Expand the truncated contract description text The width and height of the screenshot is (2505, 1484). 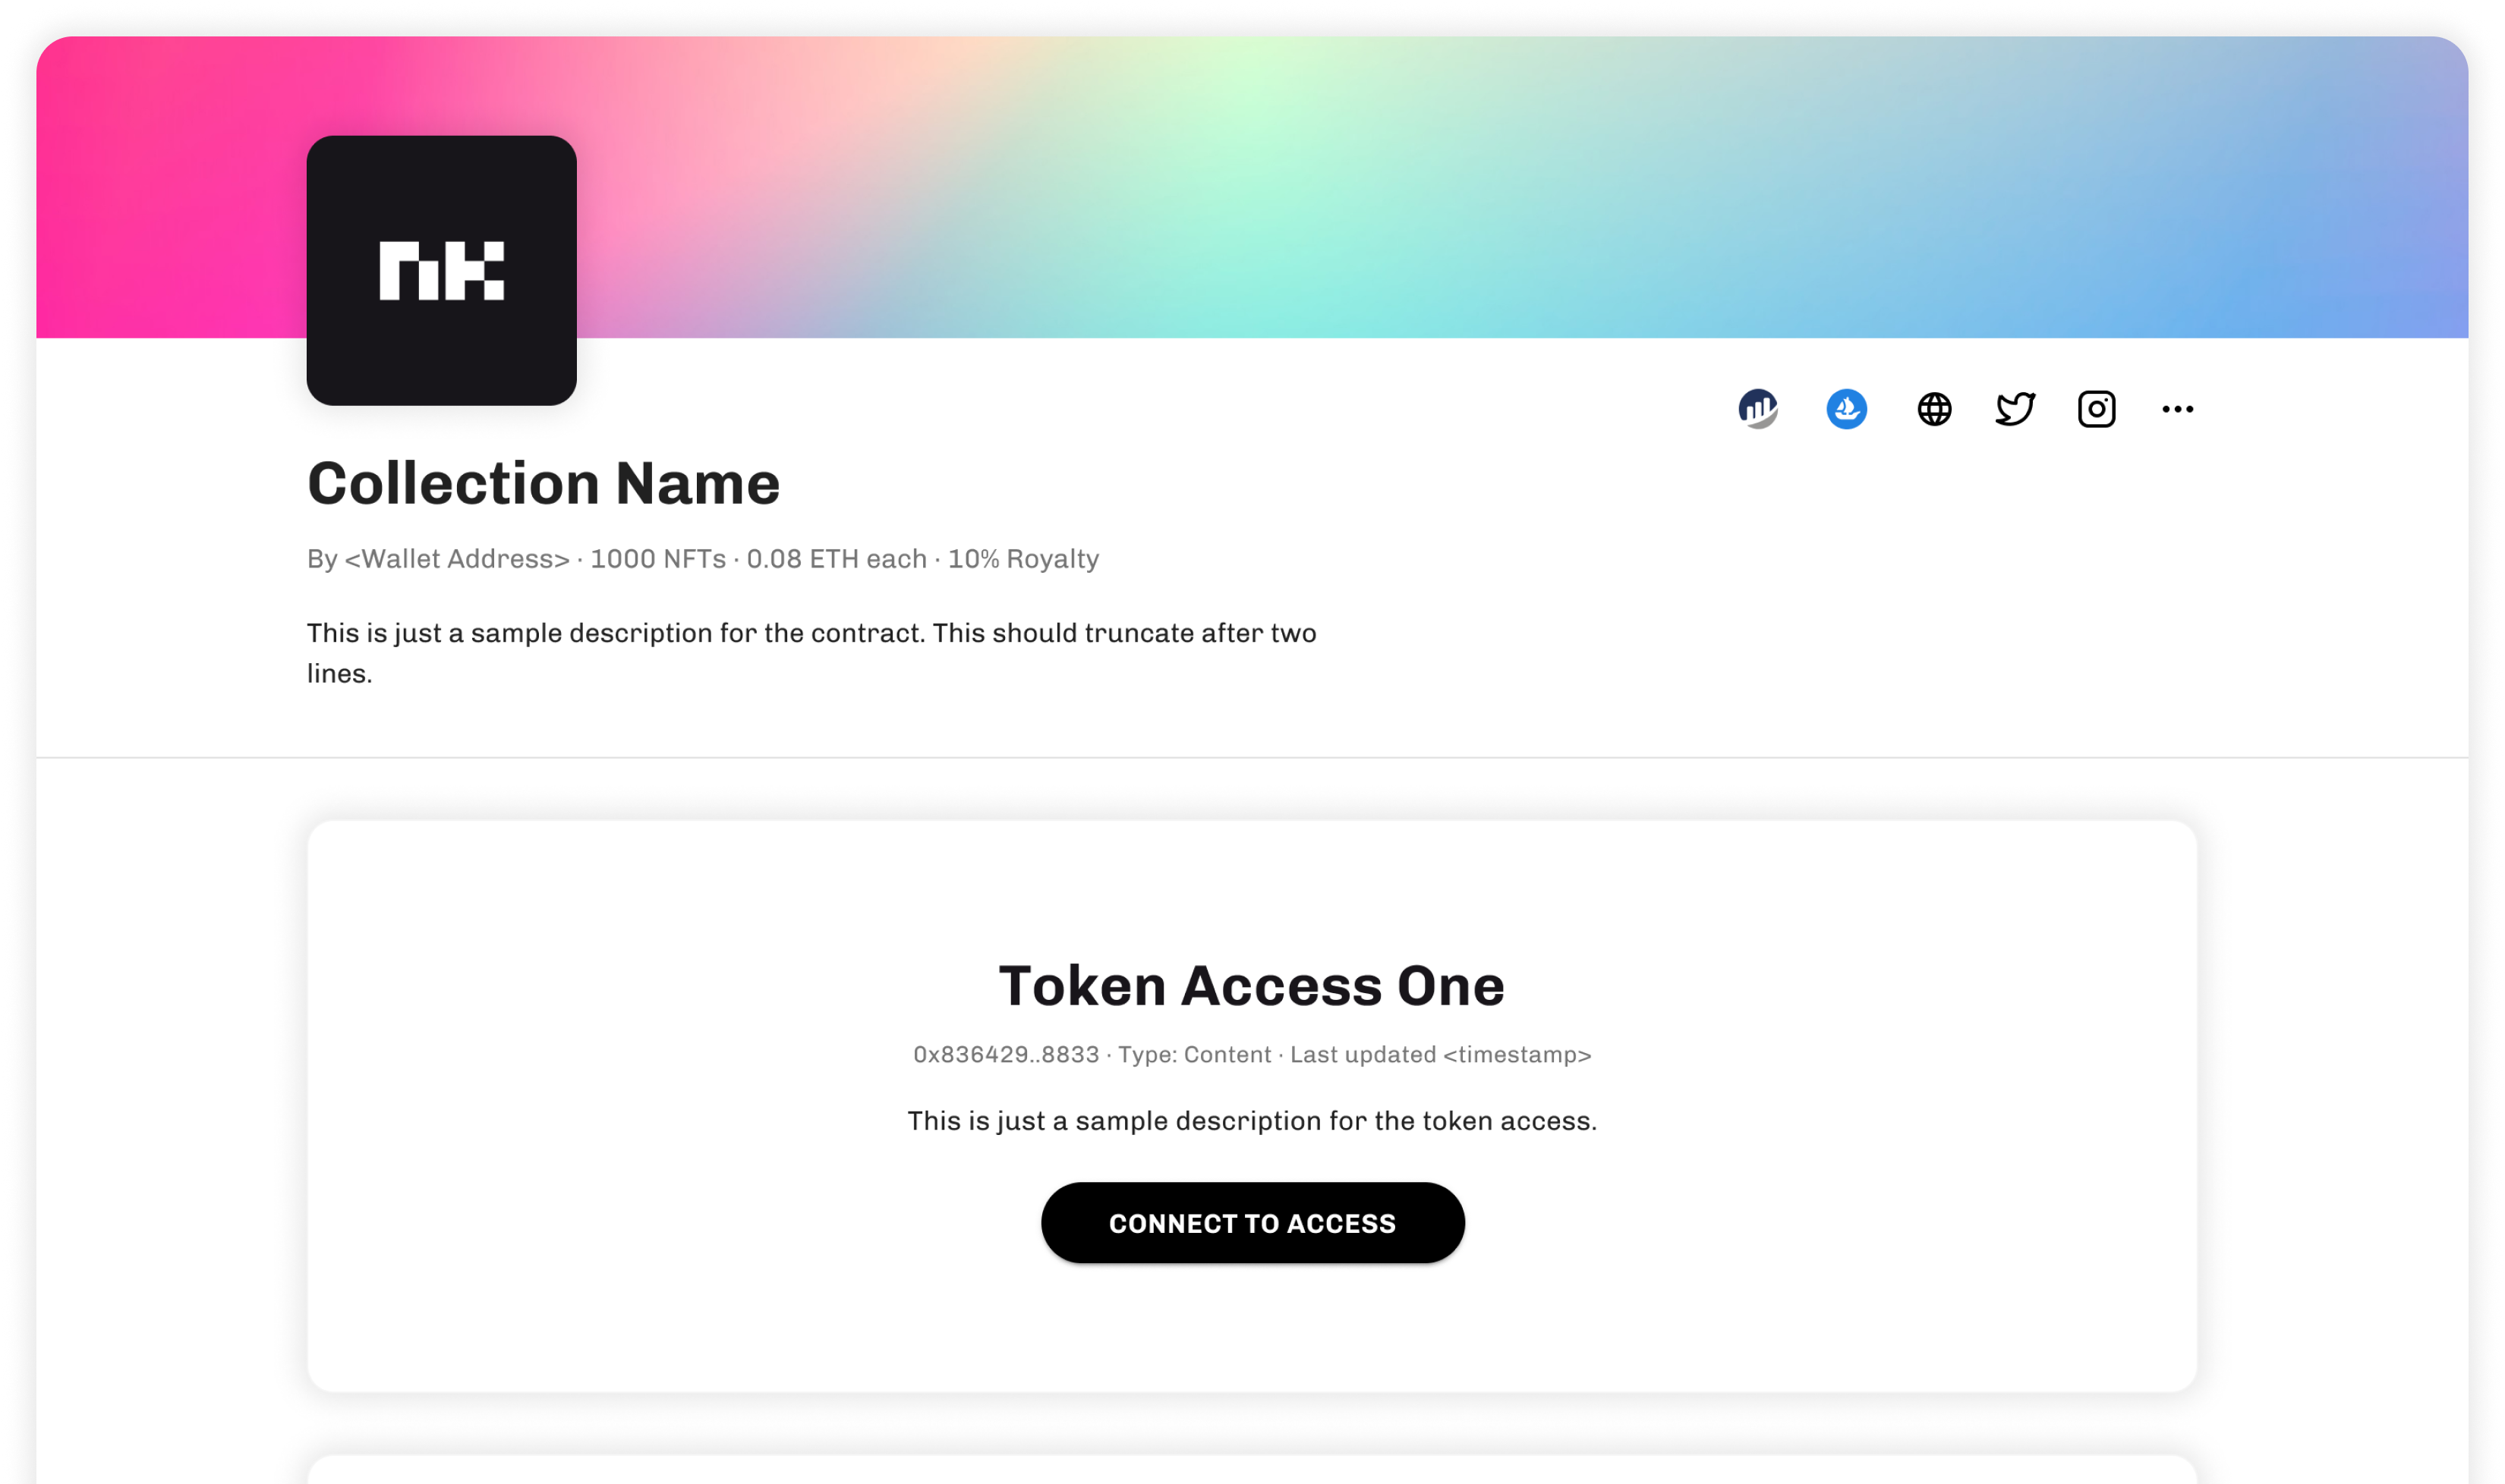click(x=811, y=653)
